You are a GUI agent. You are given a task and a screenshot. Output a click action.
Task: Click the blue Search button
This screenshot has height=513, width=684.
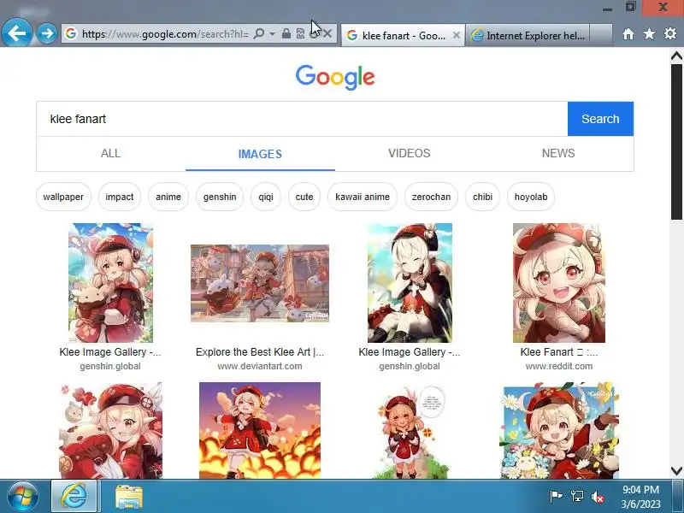(600, 119)
